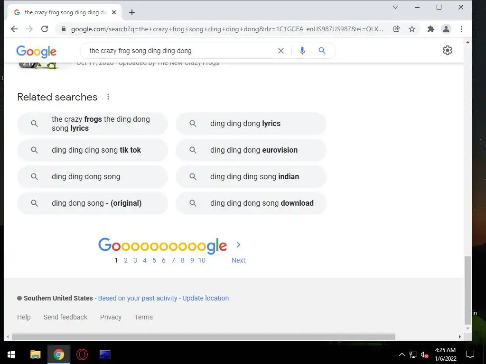Go to results page 3
This screenshot has width=486, height=364.
pos(135,260)
